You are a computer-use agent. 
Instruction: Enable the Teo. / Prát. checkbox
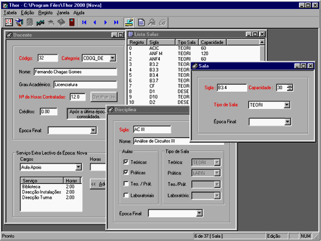[x=126, y=183]
